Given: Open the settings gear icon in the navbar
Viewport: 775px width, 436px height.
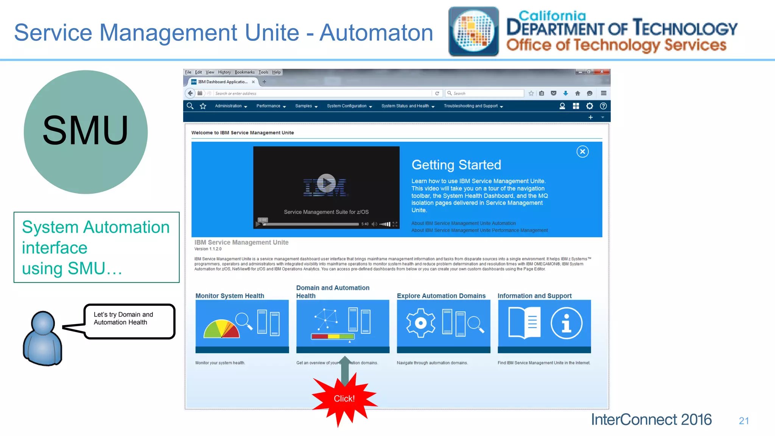Looking at the screenshot, I should click(x=590, y=106).
